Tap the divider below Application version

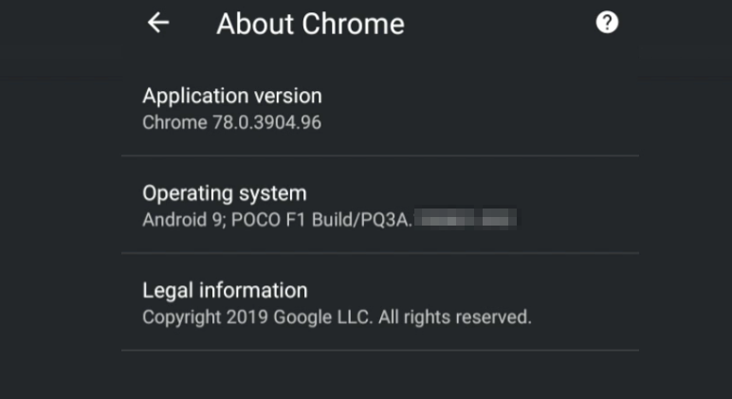tap(379, 155)
